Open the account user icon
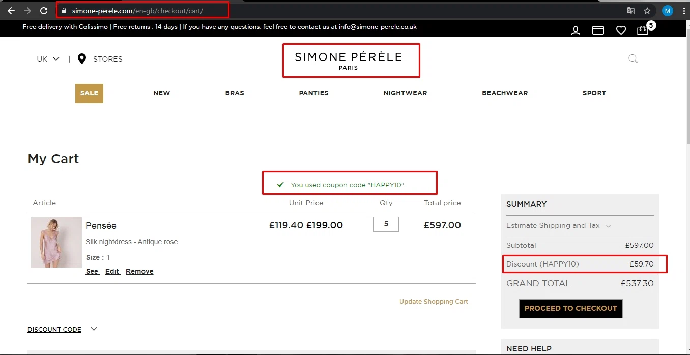690x355 pixels. click(x=576, y=31)
